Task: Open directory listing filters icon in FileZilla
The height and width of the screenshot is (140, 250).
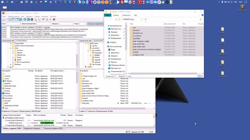Action: [43, 19]
